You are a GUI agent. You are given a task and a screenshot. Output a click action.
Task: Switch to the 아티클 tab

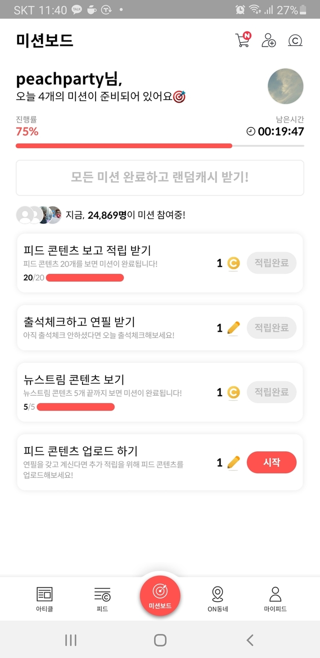44,598
